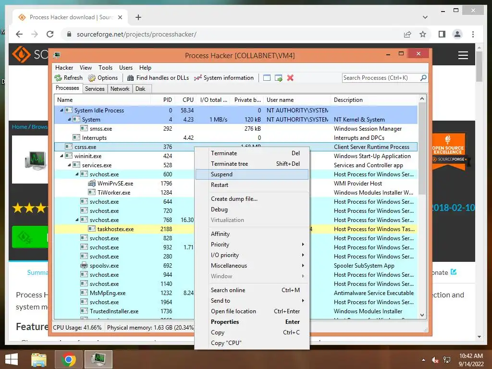Reload the page in Chrome

pos(50,34)
